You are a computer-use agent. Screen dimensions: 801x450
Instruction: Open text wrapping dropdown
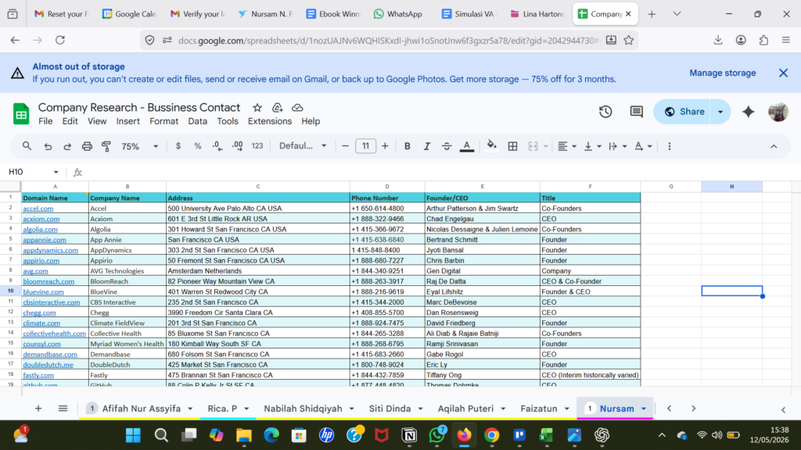tap(618, 146)
